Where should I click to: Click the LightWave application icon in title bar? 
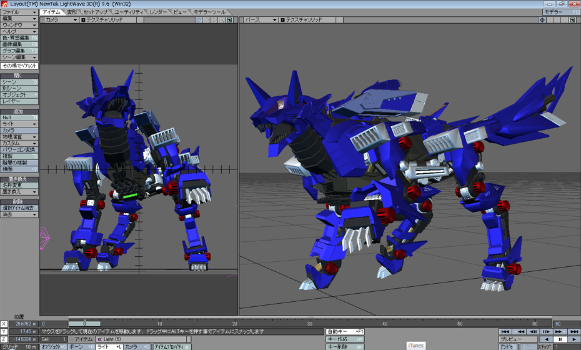(4, 4)
